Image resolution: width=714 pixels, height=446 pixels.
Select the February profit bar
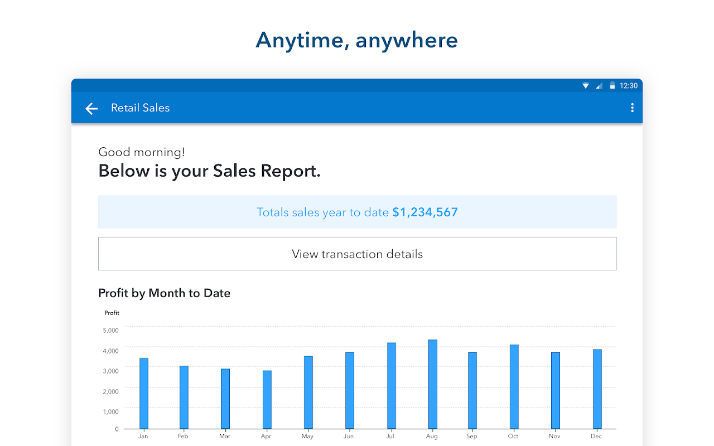coord(184,397)
